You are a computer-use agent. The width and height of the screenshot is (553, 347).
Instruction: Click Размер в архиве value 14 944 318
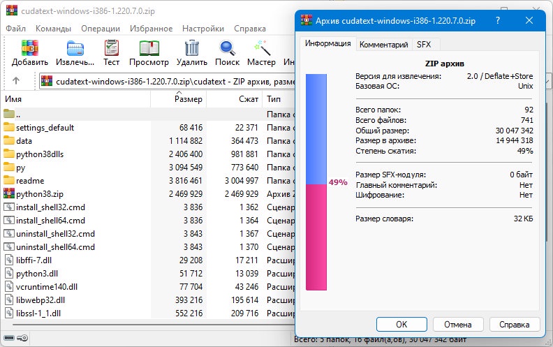tap(514, 140)
